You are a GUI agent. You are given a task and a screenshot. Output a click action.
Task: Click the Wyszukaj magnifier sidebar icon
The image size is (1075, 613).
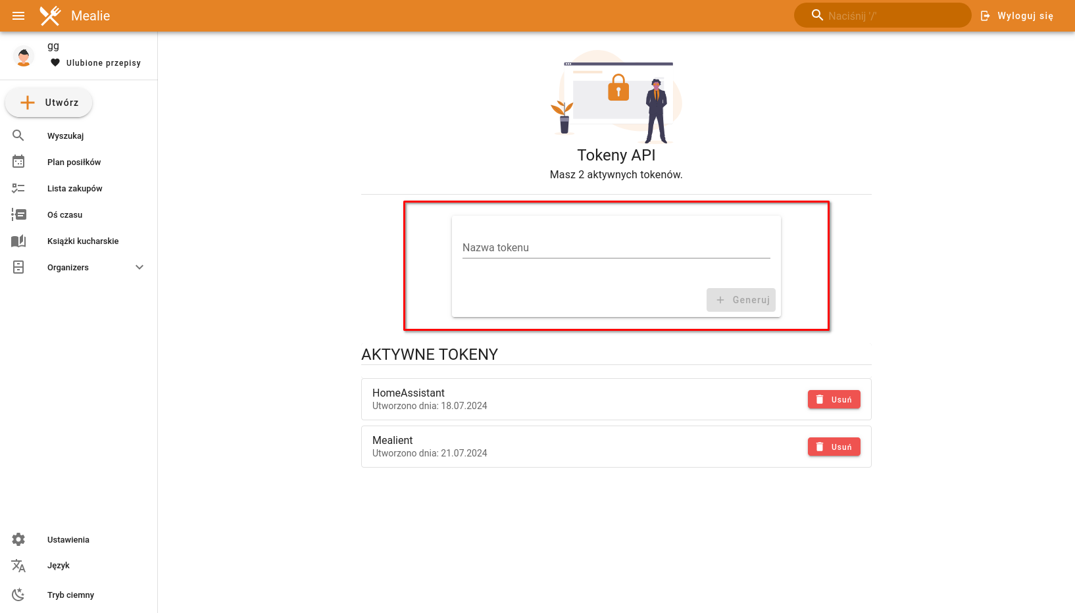coord(18,135)
